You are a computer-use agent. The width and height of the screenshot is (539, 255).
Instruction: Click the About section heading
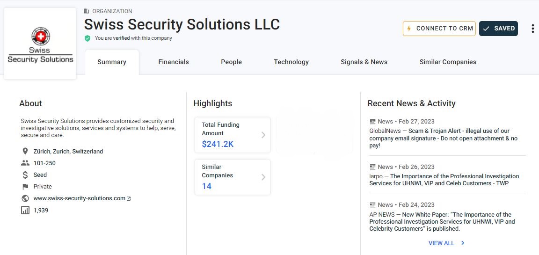point(30,103)
